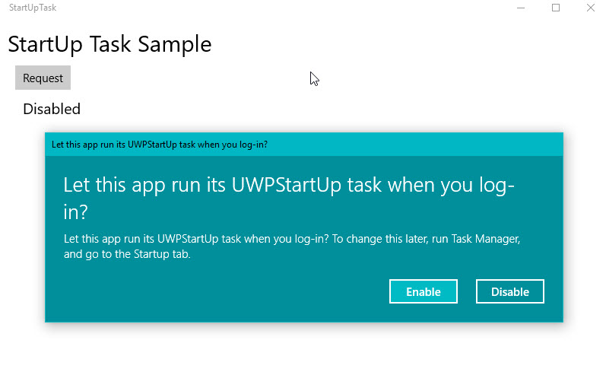The width and height of the screenshot is (606, 372).
Task: Click the Disabled status text
Action: pos(52,109)
